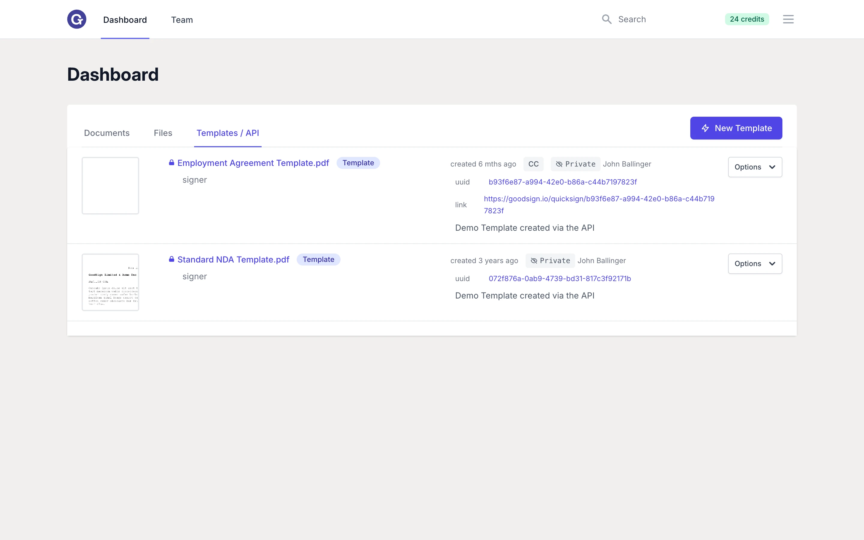The width and height of the screenshot is (864, 540).
Task: Click John Ballinger on Employment Agreement row
Action: coord(627,164)
